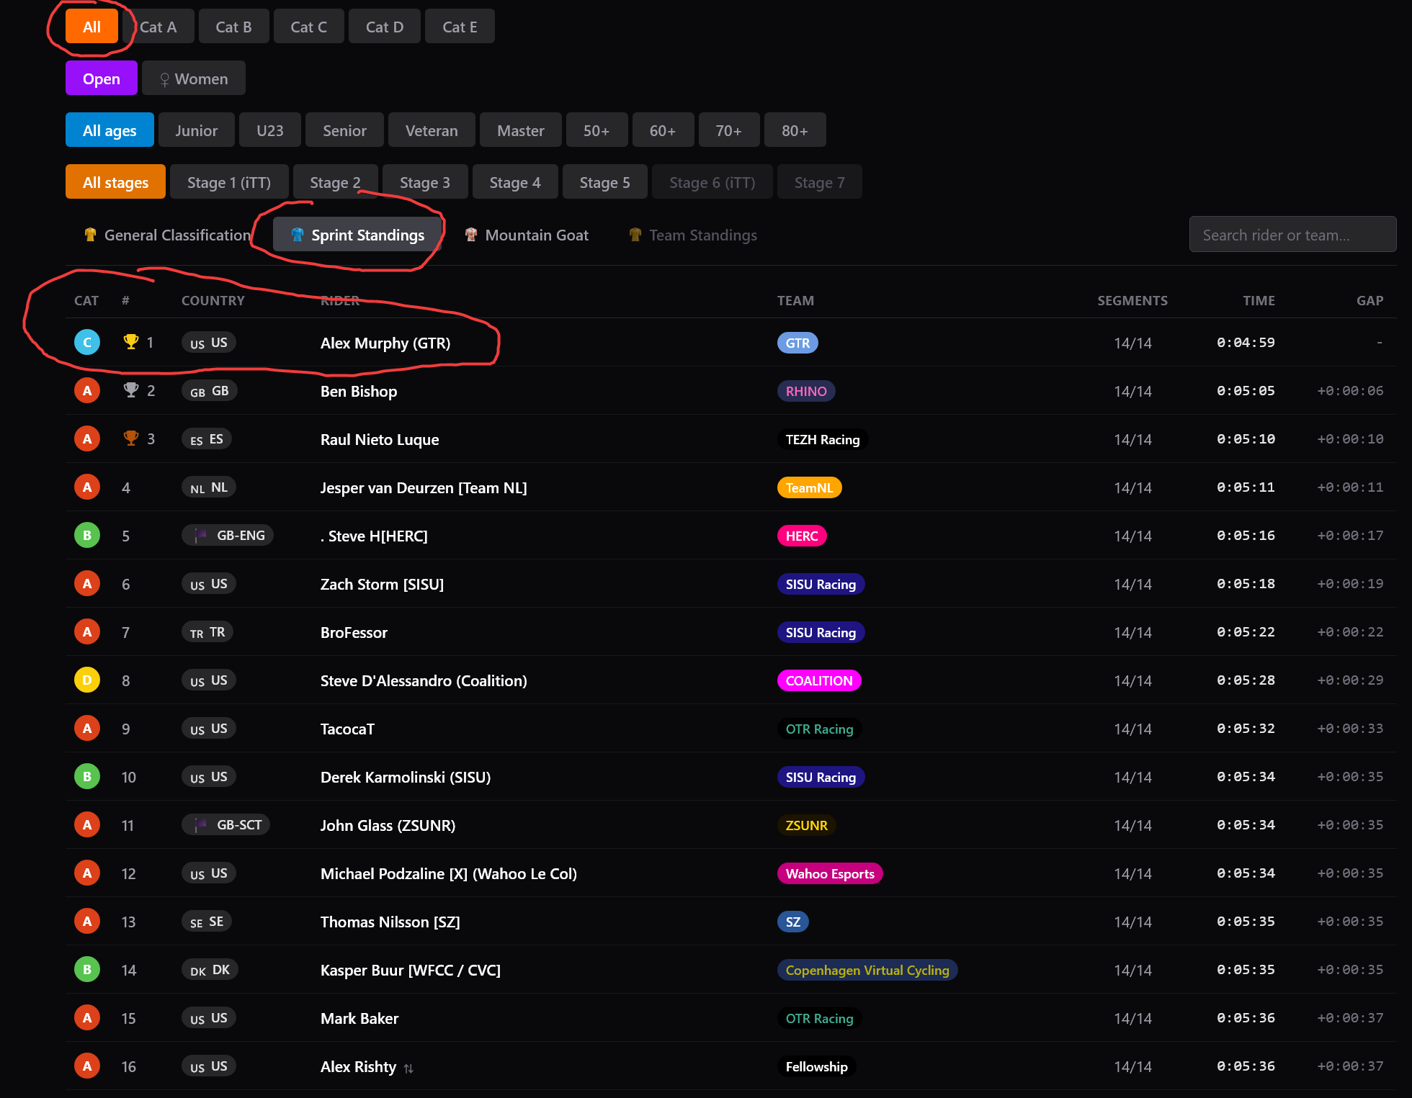The image size is (1412, 1098).
Task: Select the All ages filter
Action: [110, 130]
